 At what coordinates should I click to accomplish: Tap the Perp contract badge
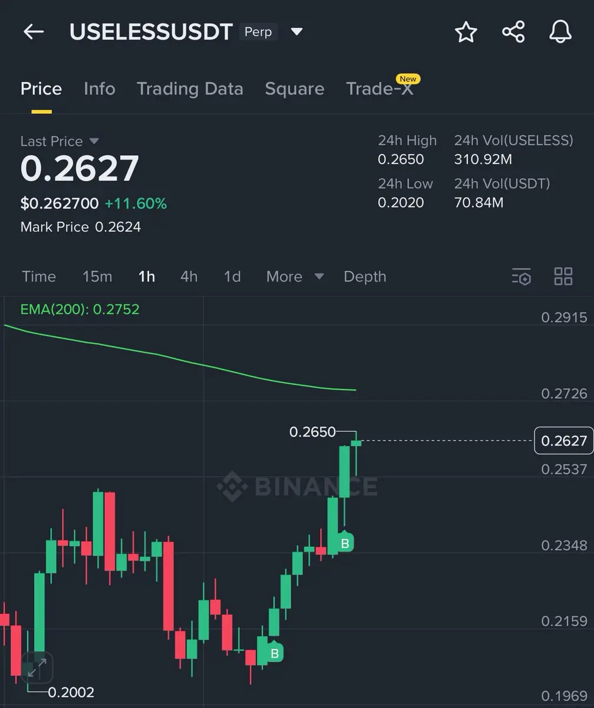(258, 31)
